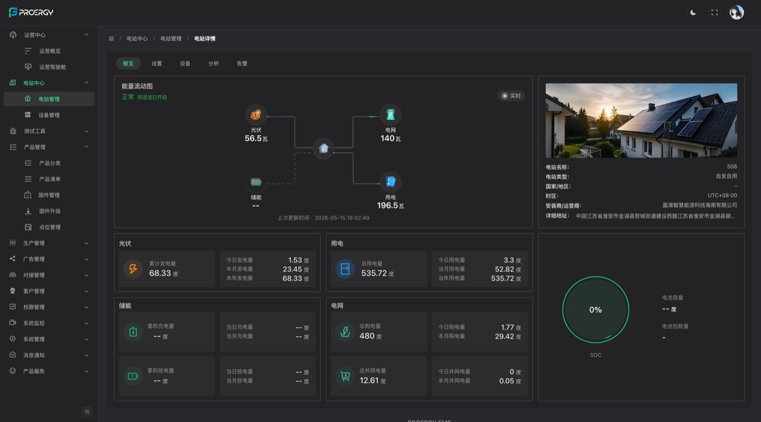Viewport: 761px width, 422px height.
Task: Open 运营概览 in the sidebar
Action: point(49,51)
